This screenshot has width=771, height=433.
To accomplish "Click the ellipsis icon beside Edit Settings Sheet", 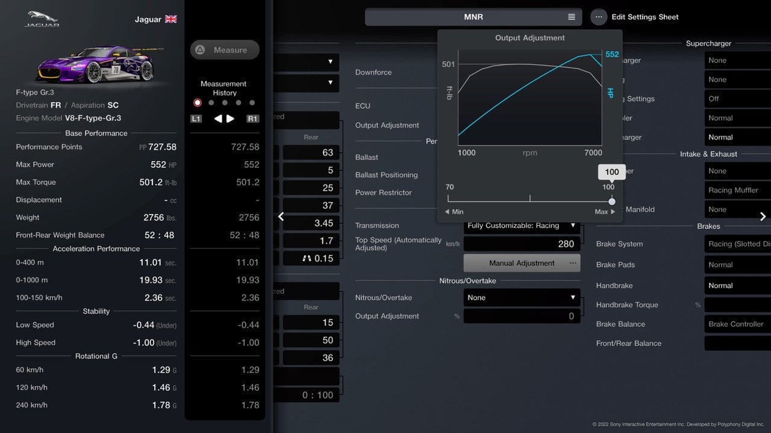I will pos(599,17).
